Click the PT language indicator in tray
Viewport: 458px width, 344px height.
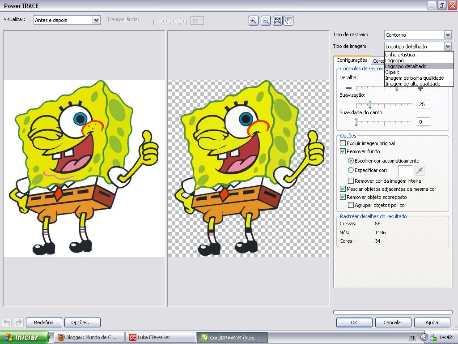click(412, 338)
